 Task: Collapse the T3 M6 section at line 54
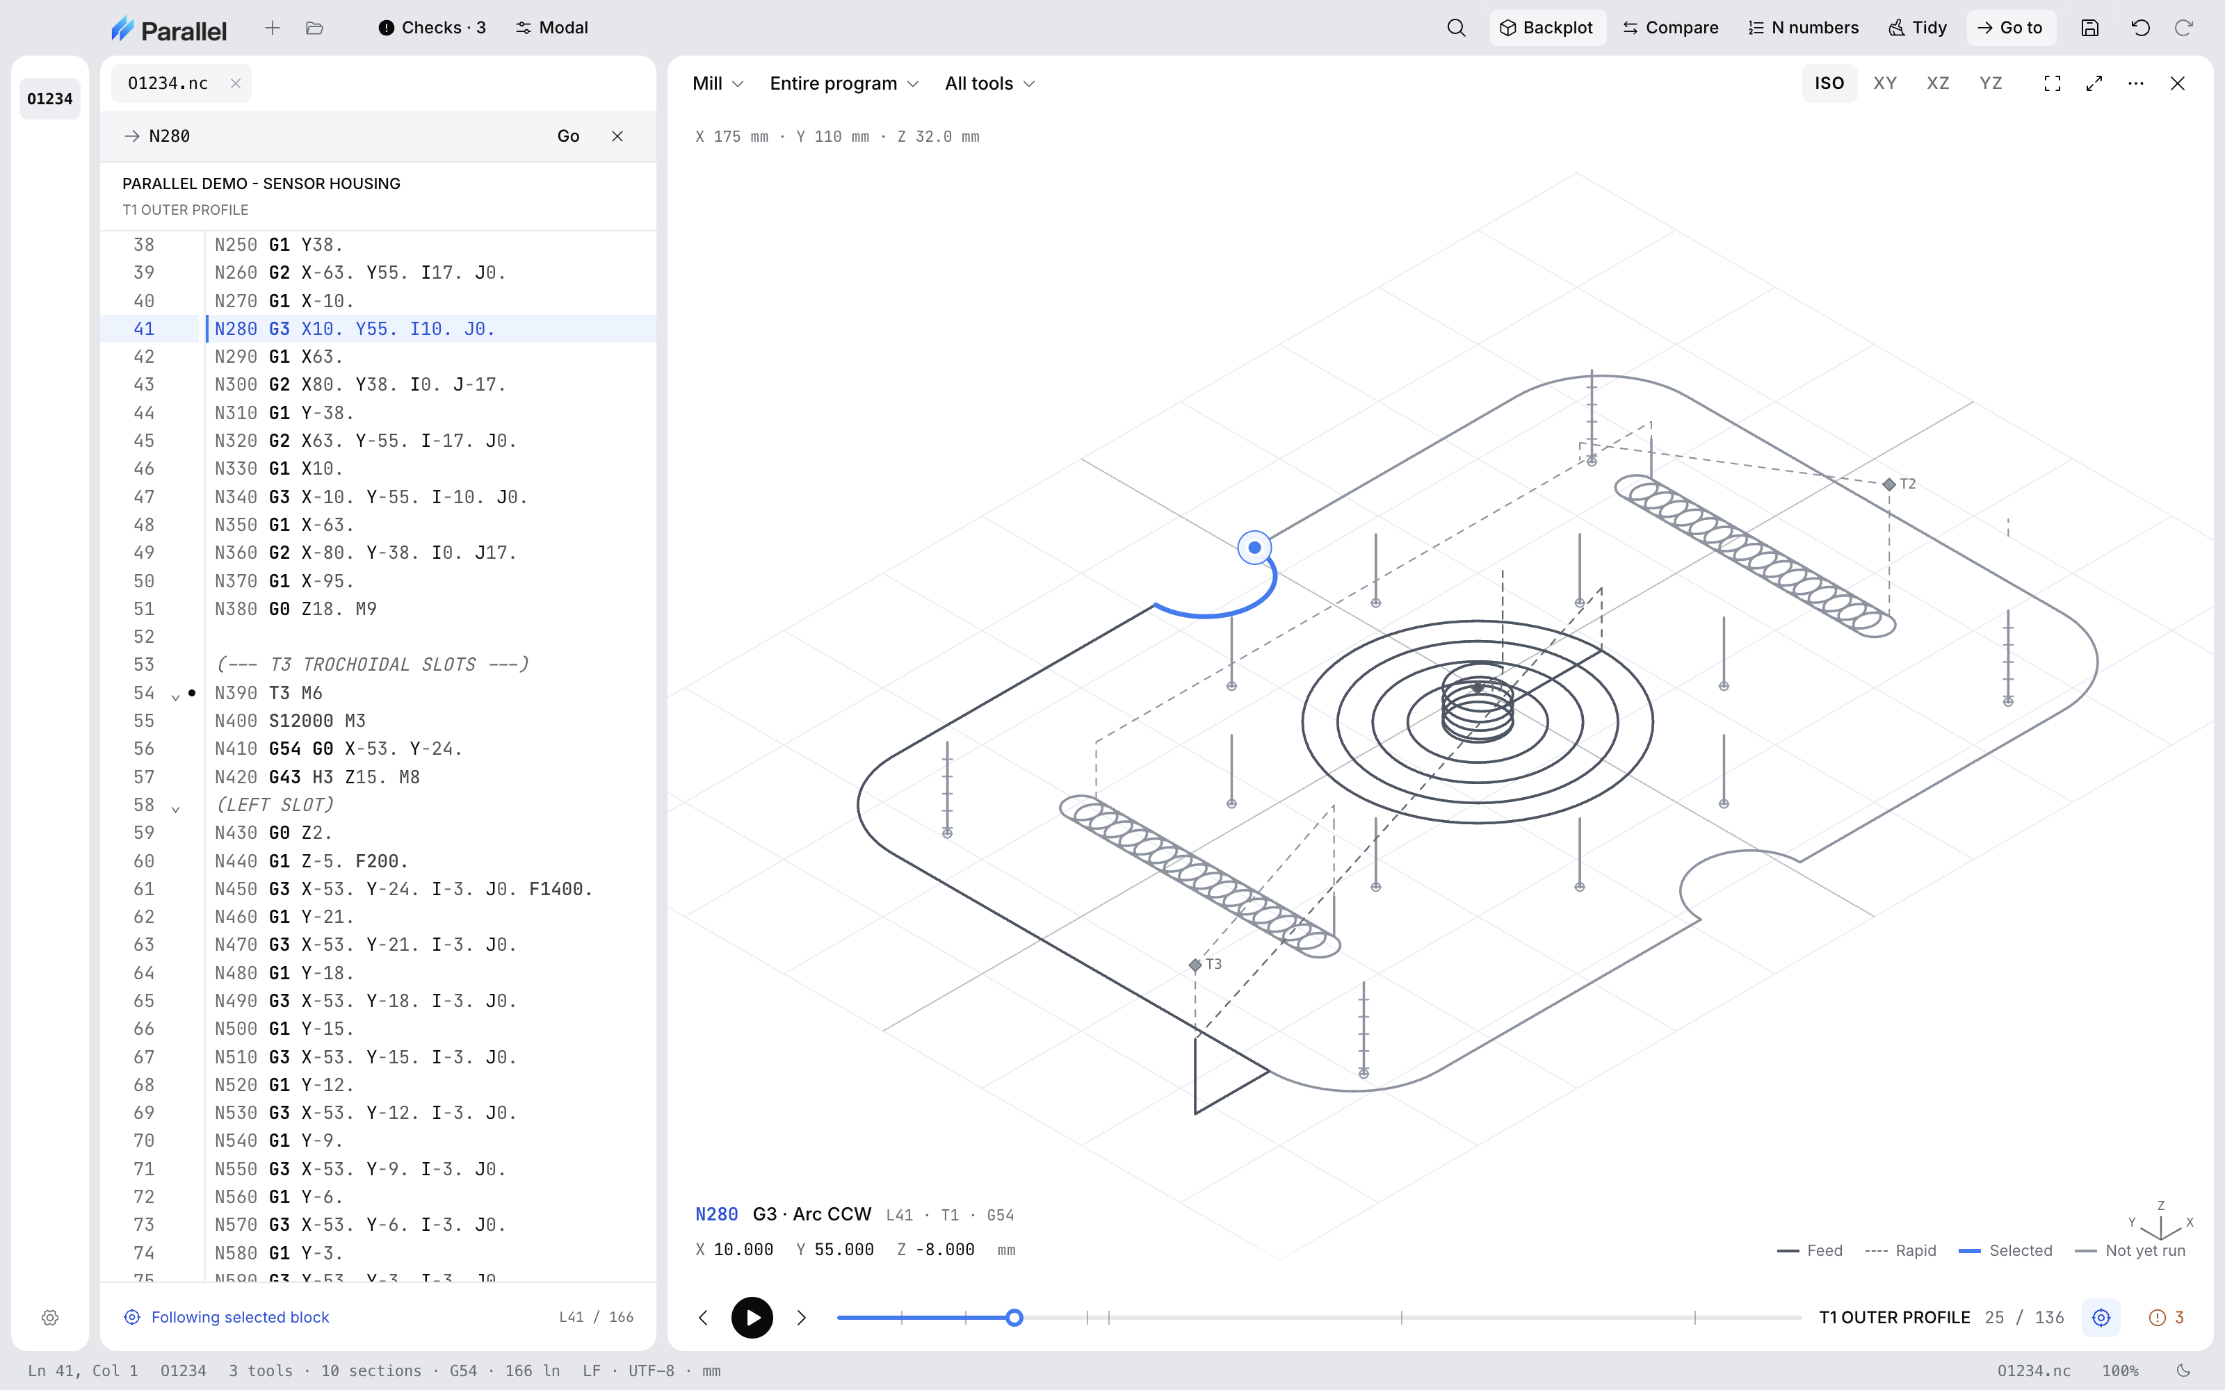coord(175,696)
